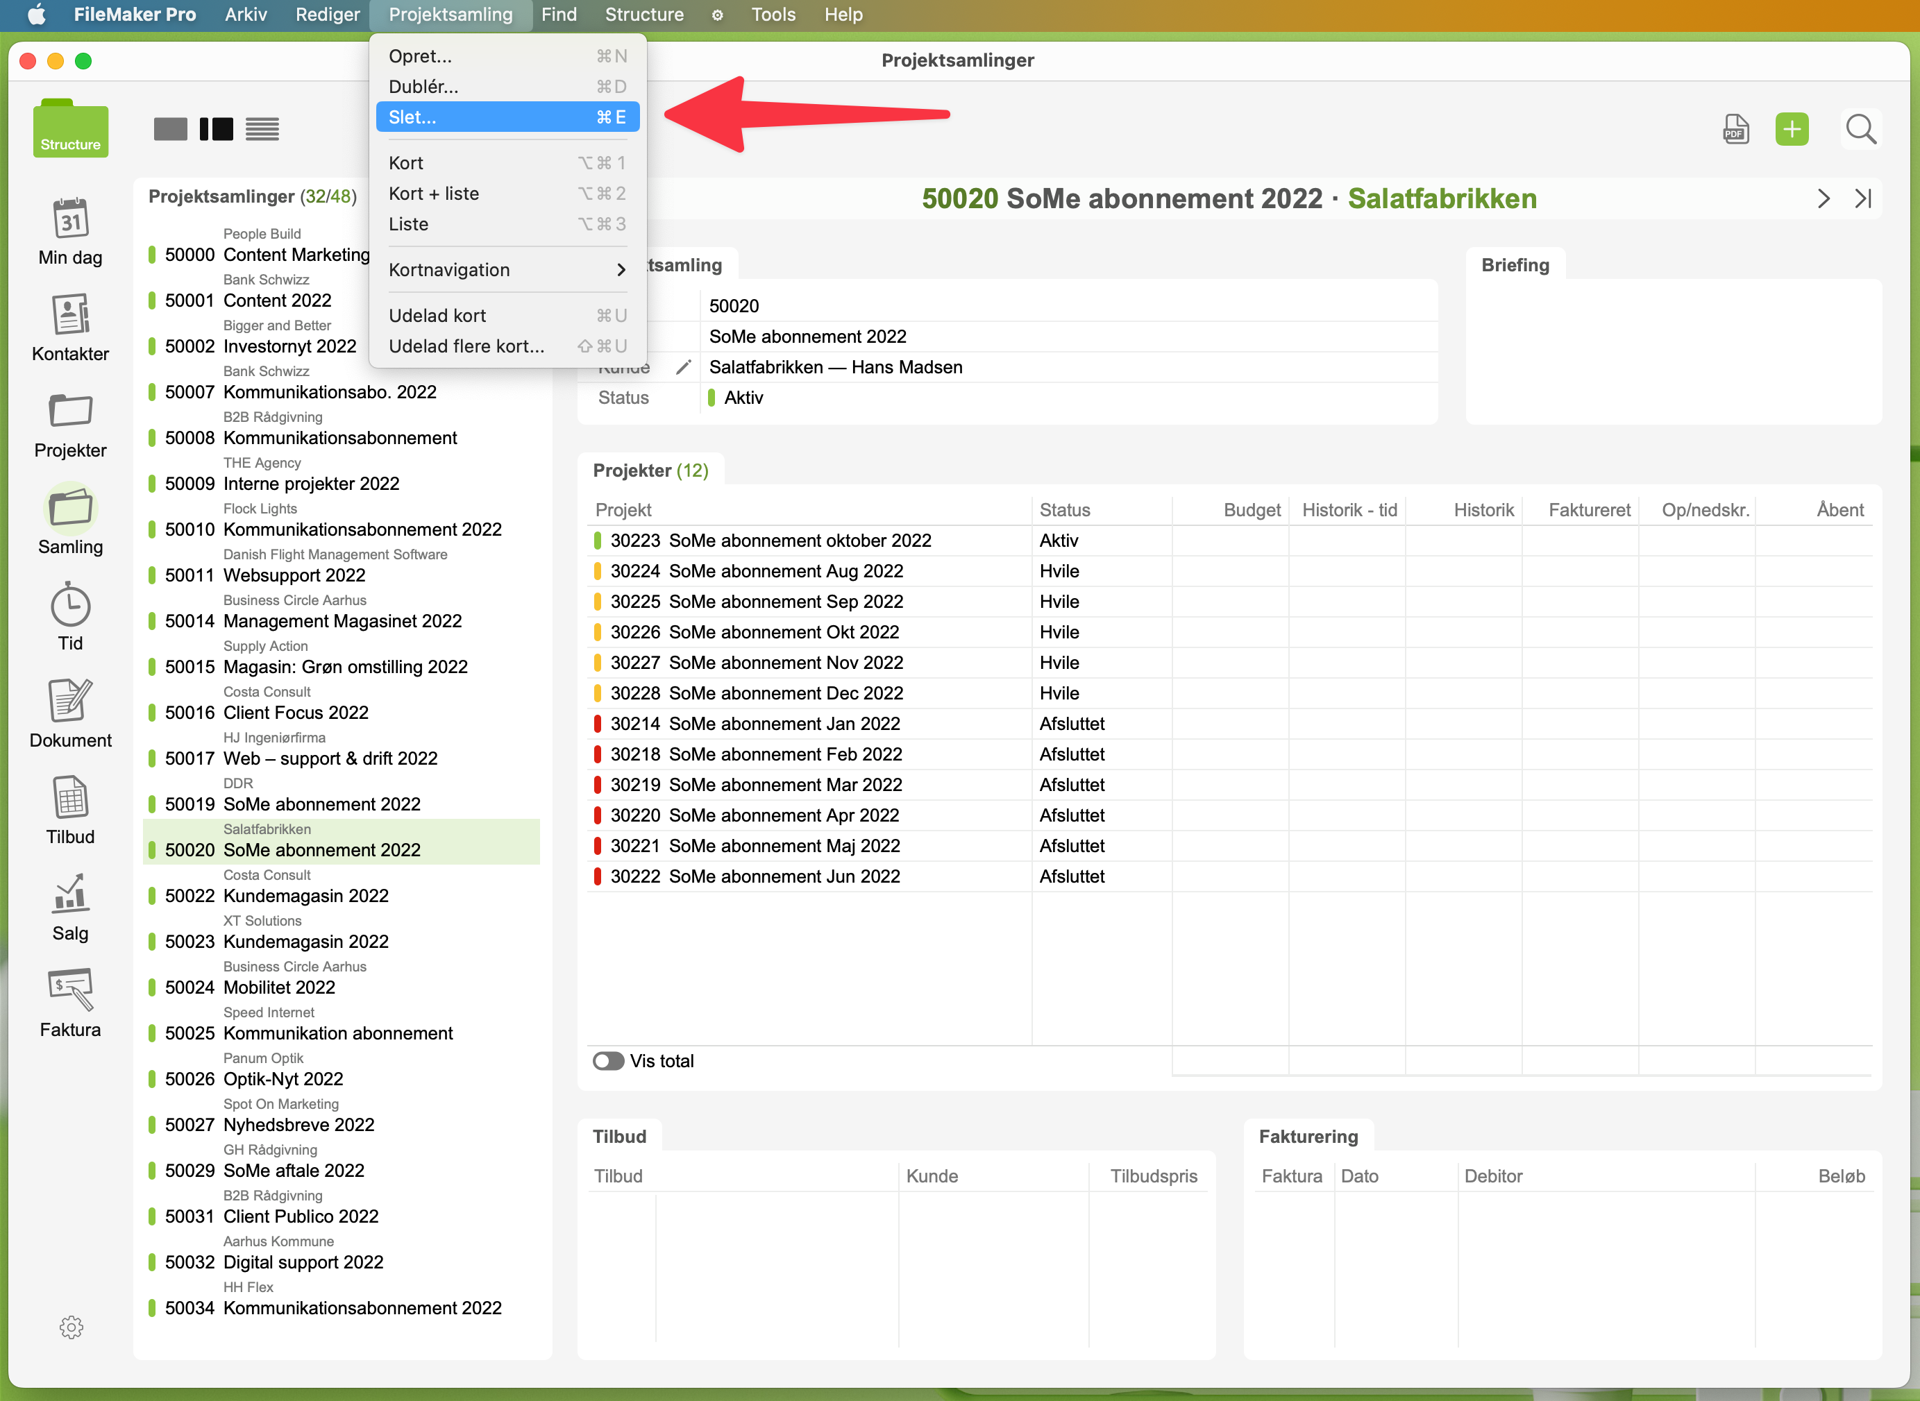Go to the Tid clock icon

(x=70, y=606)
